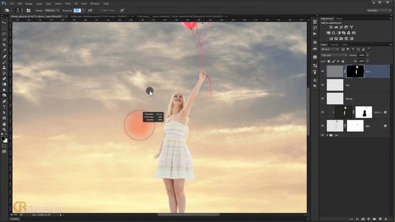The image size is (395, 222).
Task: Select the Eraser tool
Action: pyautogui.click(x=4, y=78)
